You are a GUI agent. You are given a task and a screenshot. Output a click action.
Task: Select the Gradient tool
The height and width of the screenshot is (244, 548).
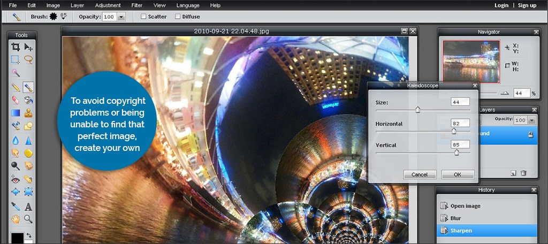[x=16, y=113]
